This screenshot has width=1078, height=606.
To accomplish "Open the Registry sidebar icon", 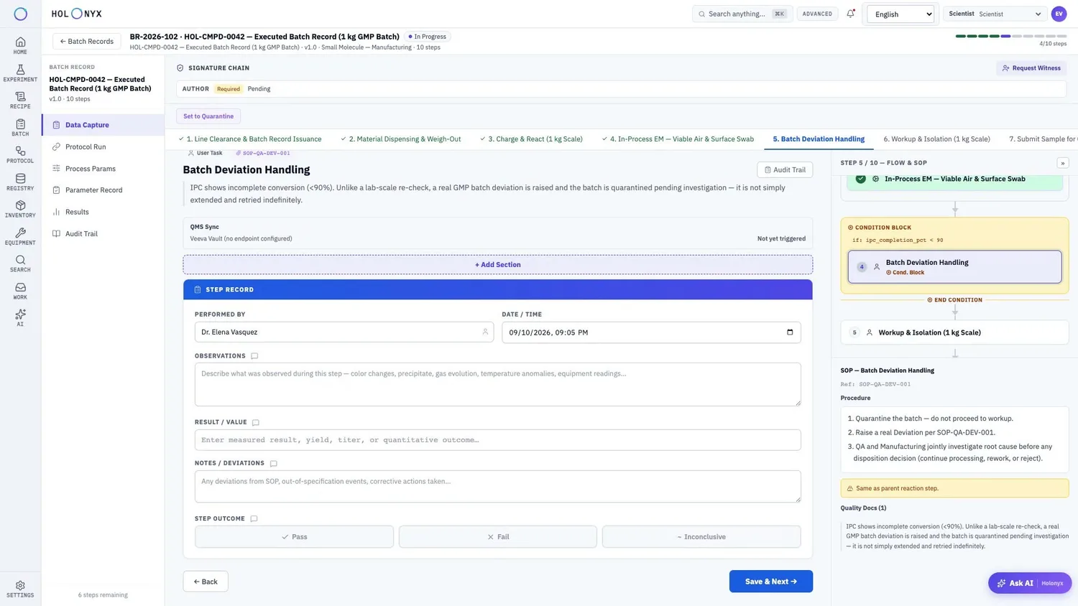I will click(x=20, y=182).
